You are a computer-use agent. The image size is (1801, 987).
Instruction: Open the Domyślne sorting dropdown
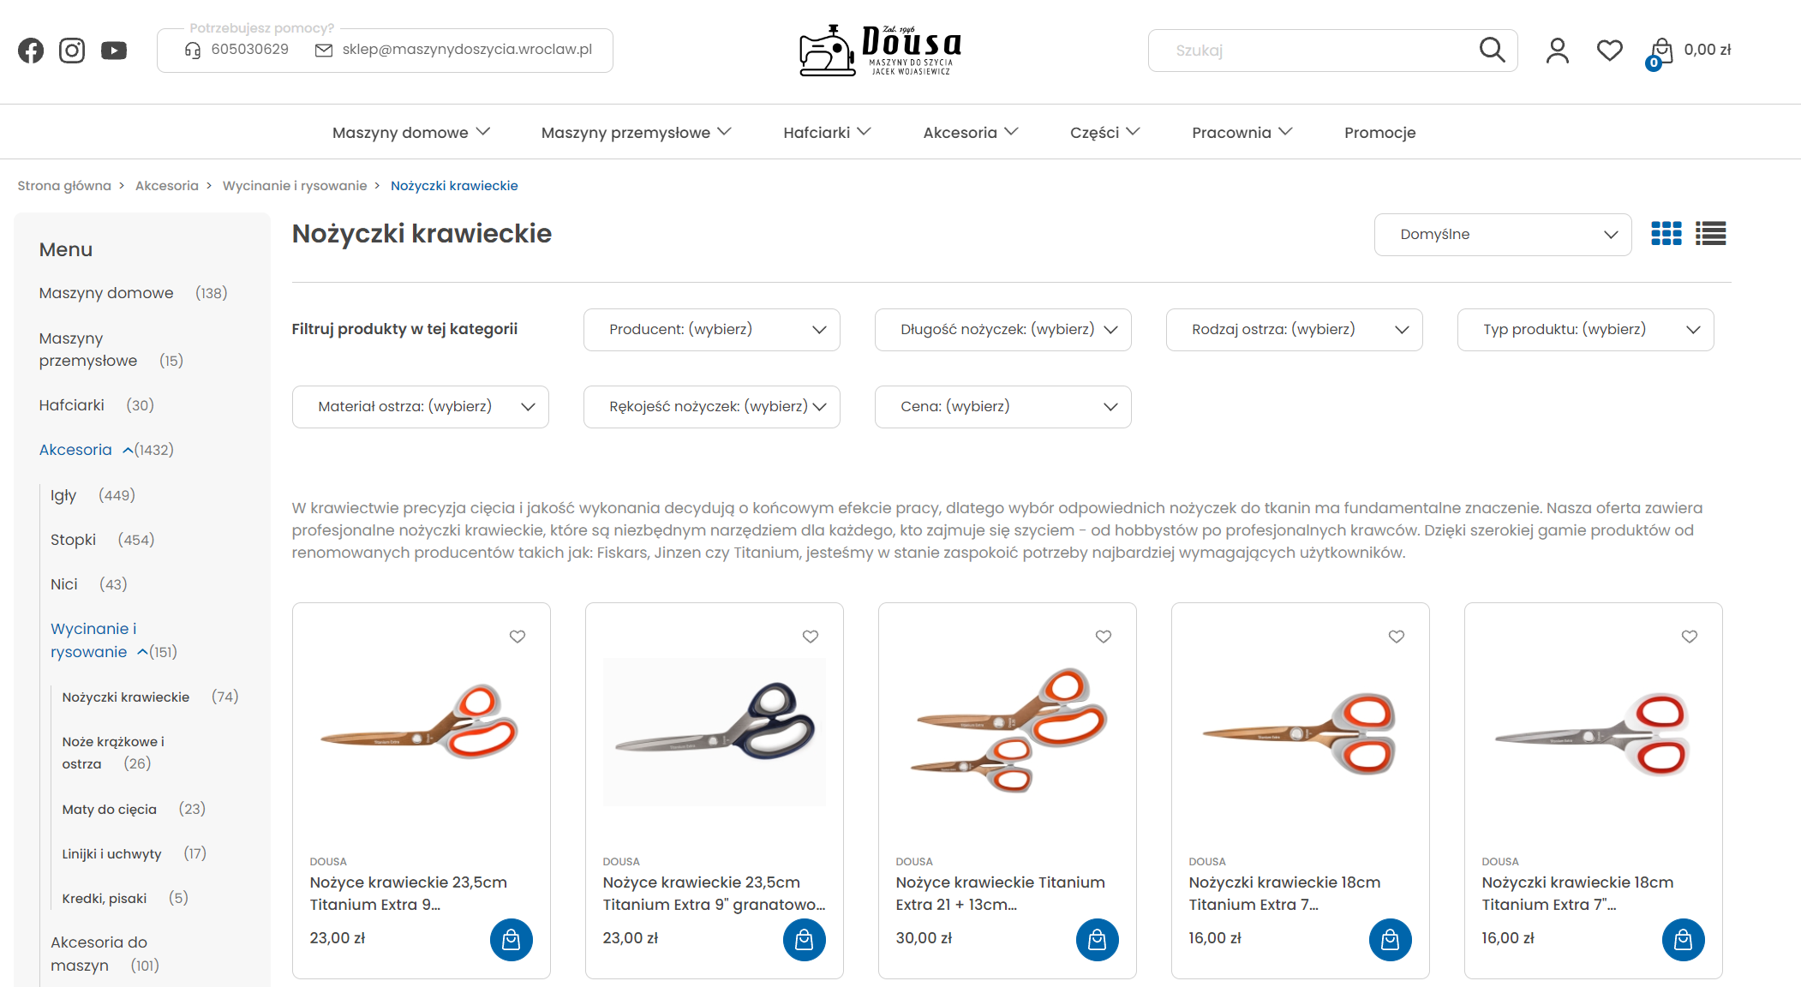point(1503,235)
